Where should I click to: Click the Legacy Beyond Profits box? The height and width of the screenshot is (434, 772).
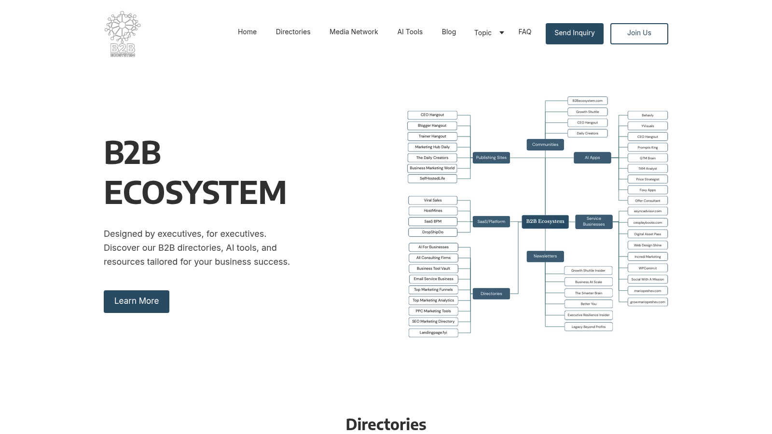(x=588, y=327)
